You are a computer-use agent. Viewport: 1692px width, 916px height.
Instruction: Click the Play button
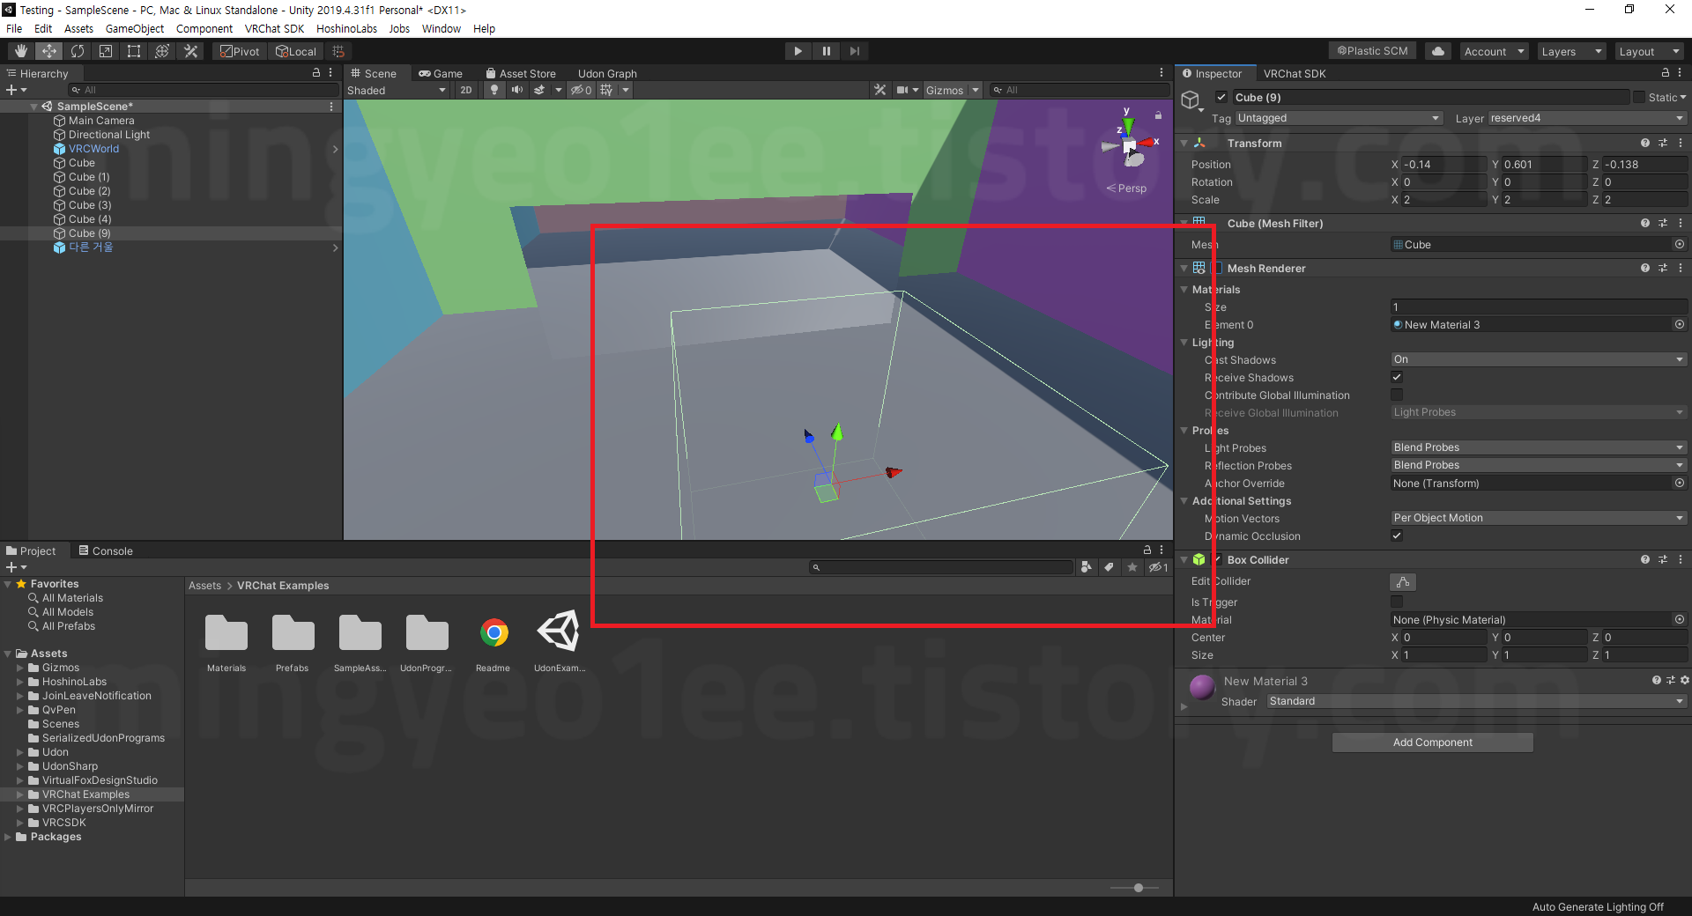(798, 51)
